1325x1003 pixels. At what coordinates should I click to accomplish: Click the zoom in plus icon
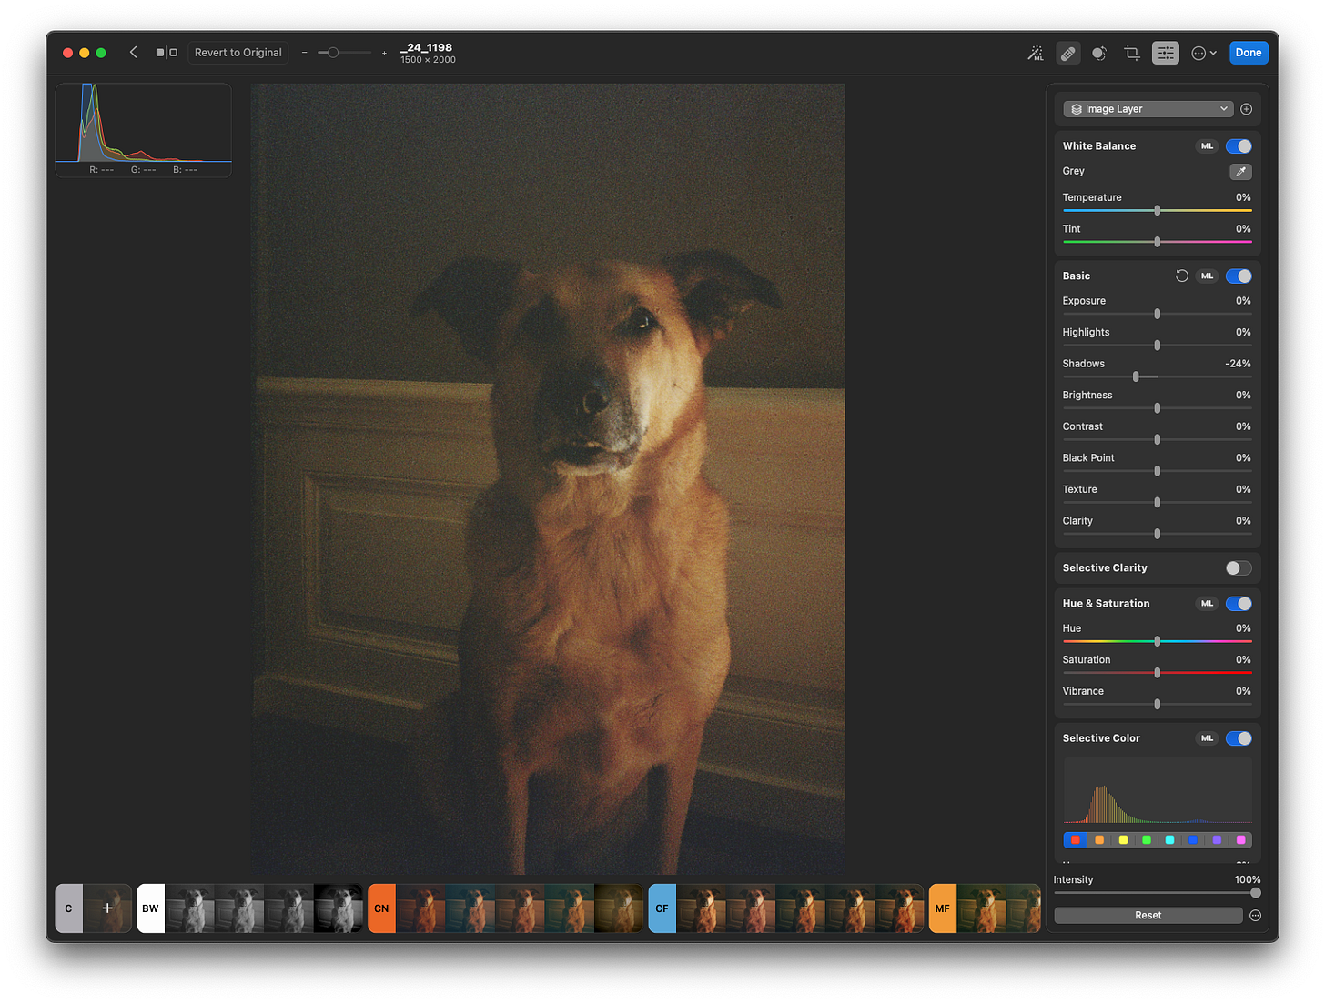click(x=384, y=53)
